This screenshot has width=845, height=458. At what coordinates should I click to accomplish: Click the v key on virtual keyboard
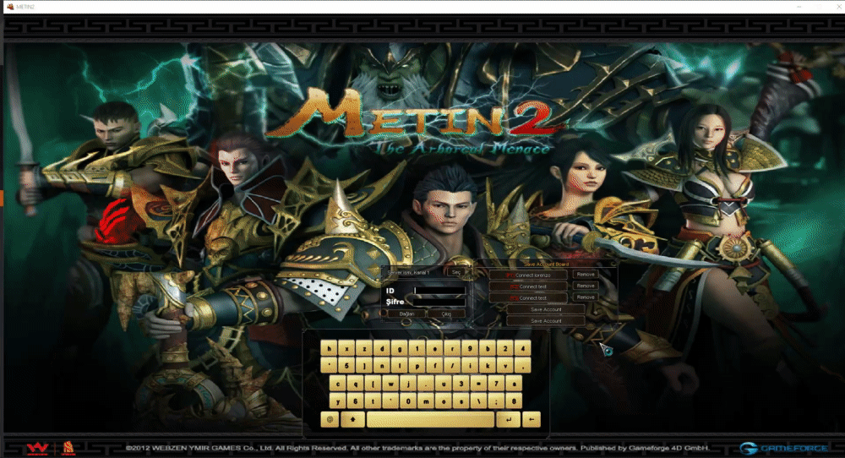pyautogui.click(x=505, y=365)
